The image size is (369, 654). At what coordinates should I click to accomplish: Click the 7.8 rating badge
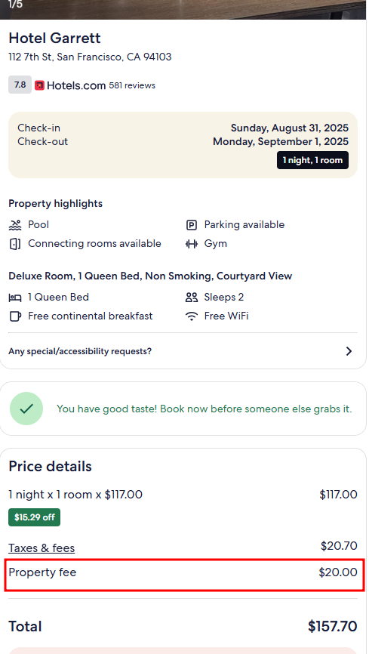[20, 85]
